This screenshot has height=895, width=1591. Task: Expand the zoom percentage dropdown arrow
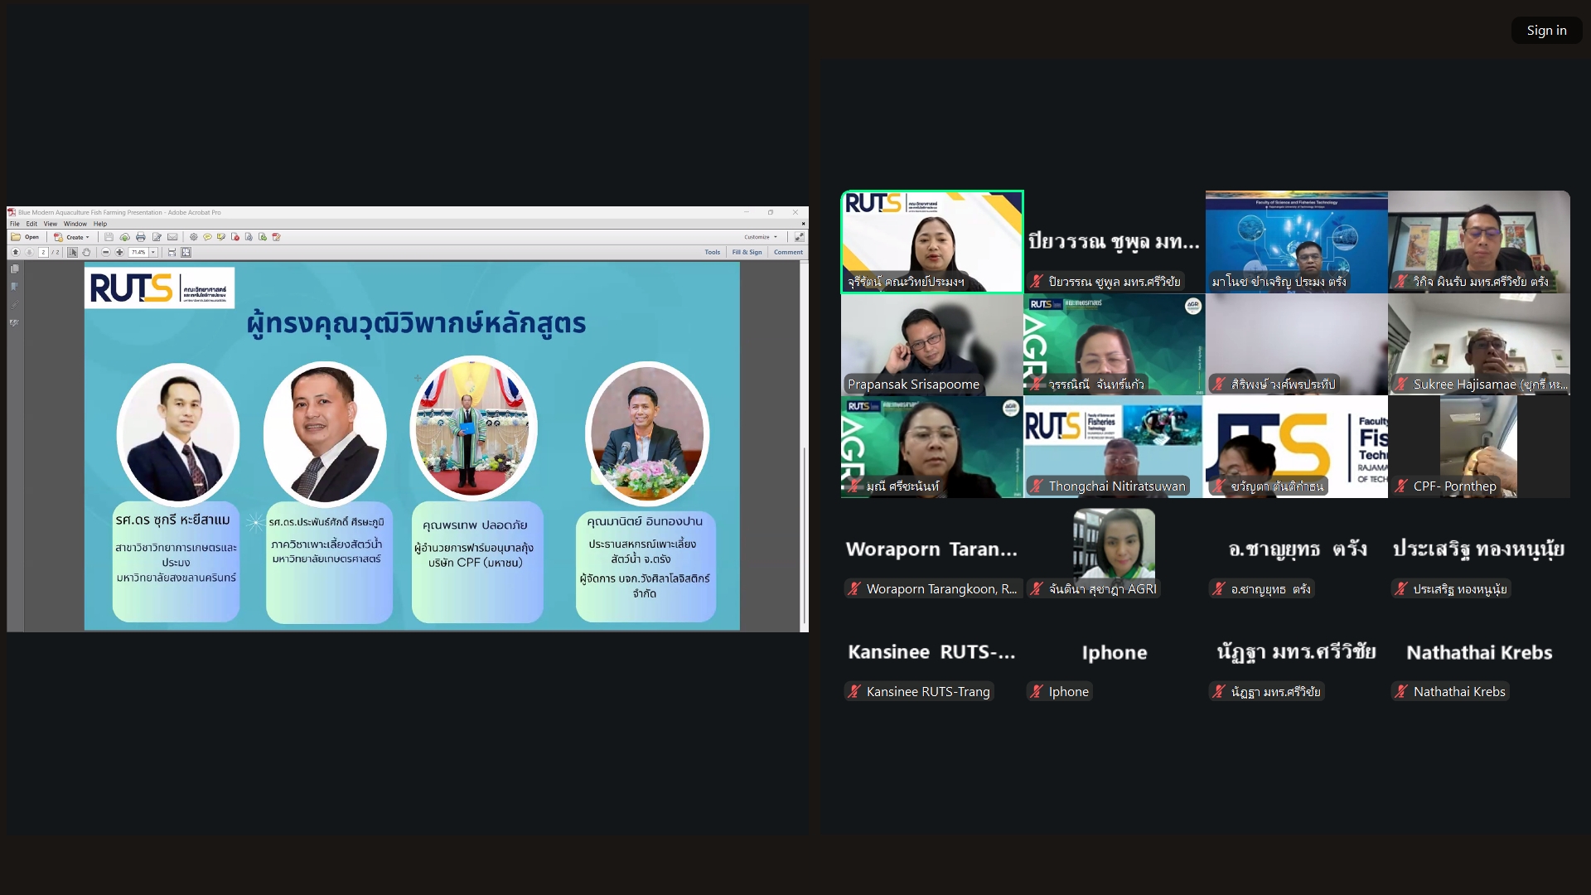click(153, 252)
